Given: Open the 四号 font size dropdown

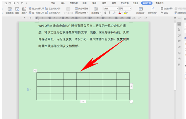Looking at the screenshot, I should [x=130, y=9].
